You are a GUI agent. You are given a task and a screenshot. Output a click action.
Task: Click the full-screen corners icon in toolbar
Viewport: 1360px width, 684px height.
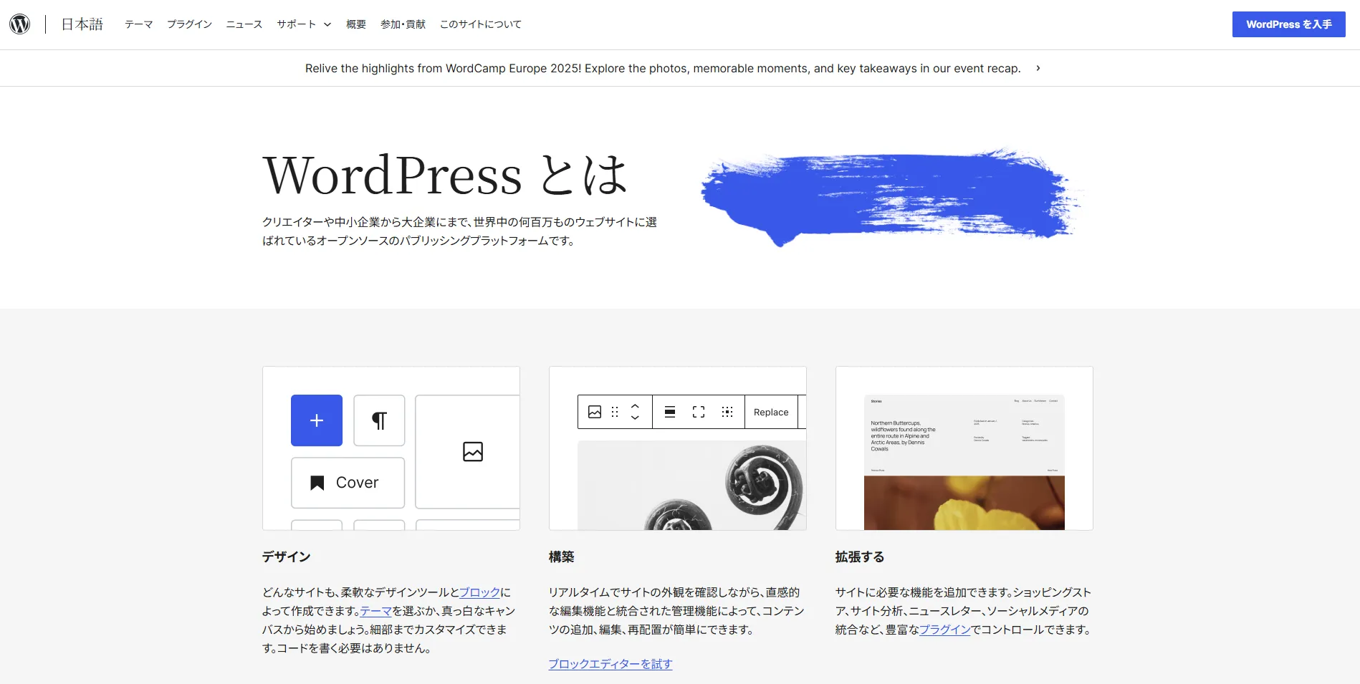pyautogui.click(x=699, y=412)
